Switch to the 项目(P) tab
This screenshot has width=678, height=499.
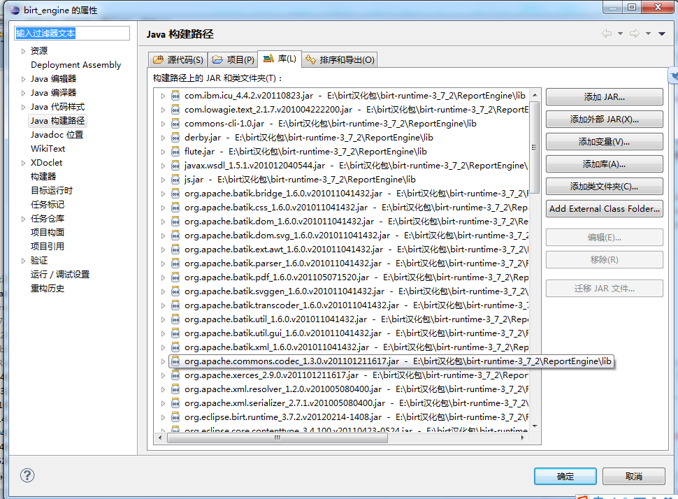click(233, 59)
